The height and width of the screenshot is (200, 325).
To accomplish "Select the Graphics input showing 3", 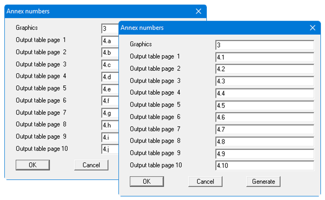I will coord(264,44).
